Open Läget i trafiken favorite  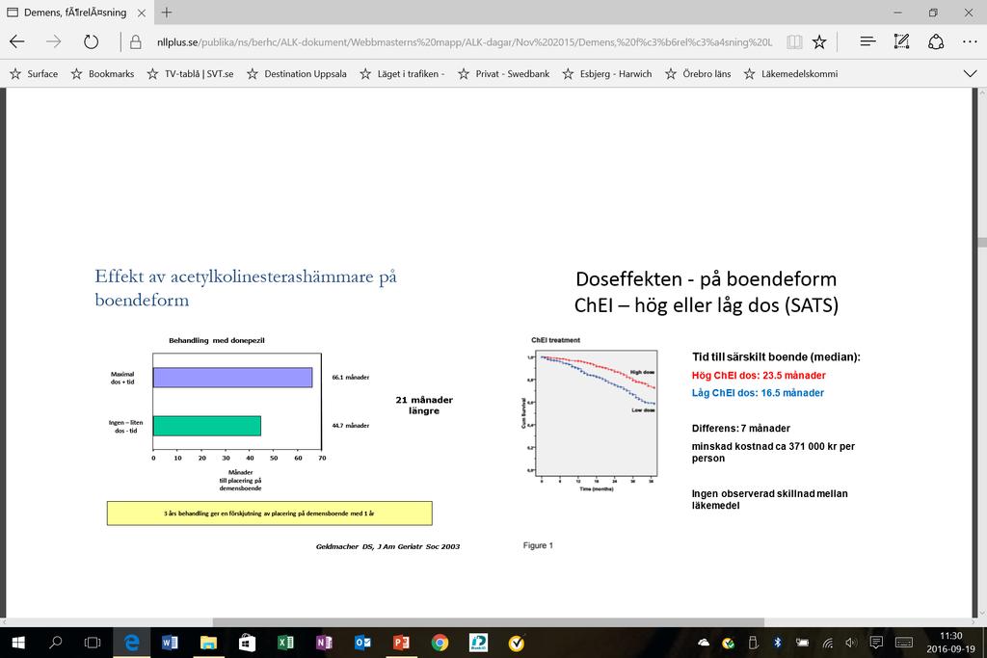(402, 73)
